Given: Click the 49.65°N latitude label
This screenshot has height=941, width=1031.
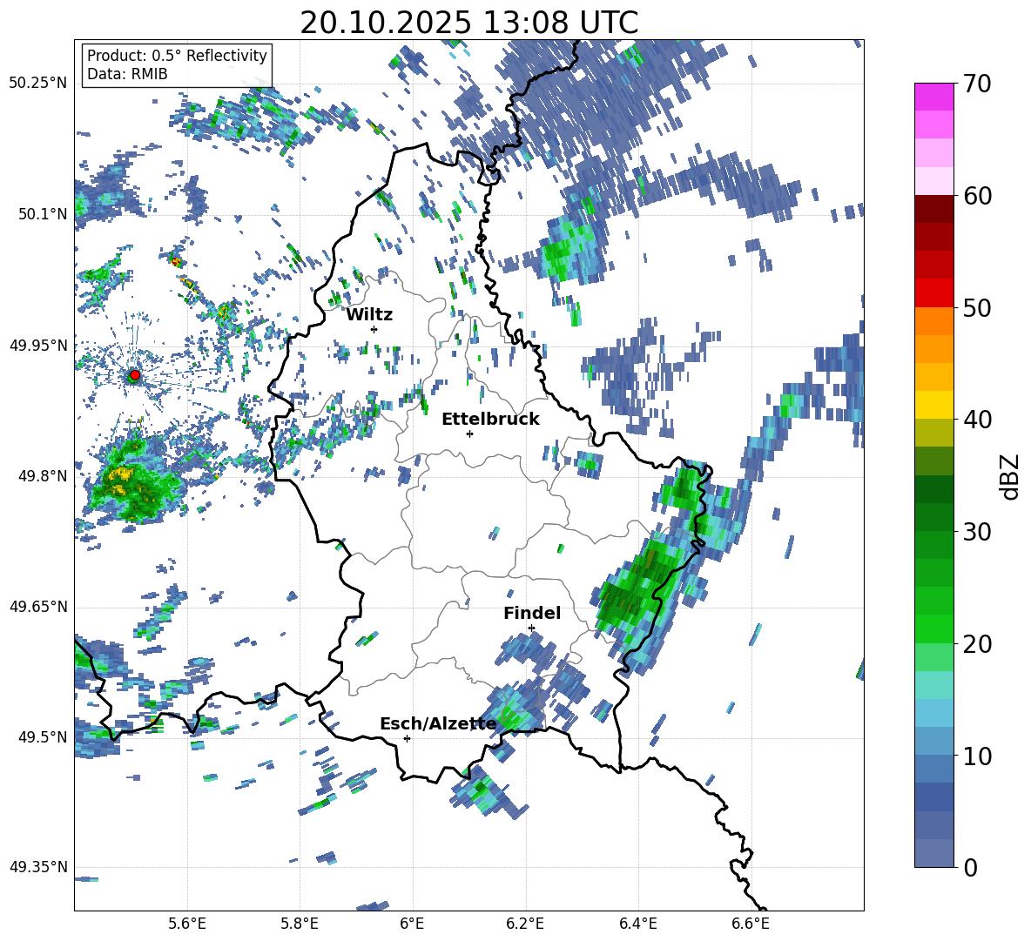Looking at the screenshot, I should (38, 607).
